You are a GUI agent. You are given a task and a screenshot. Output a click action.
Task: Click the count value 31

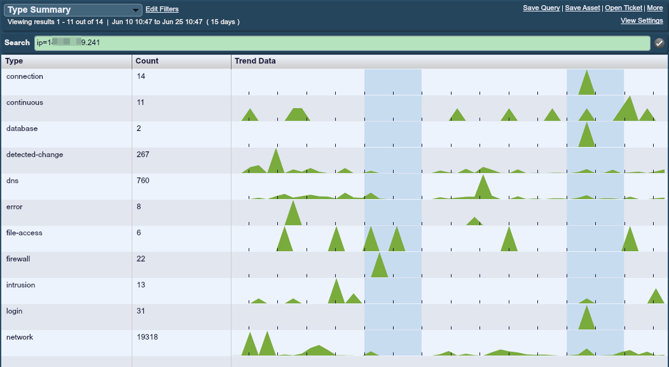coord(141,310)
